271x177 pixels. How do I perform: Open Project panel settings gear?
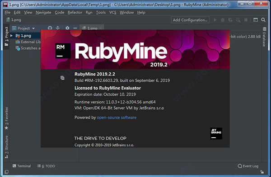coord(67,28)
